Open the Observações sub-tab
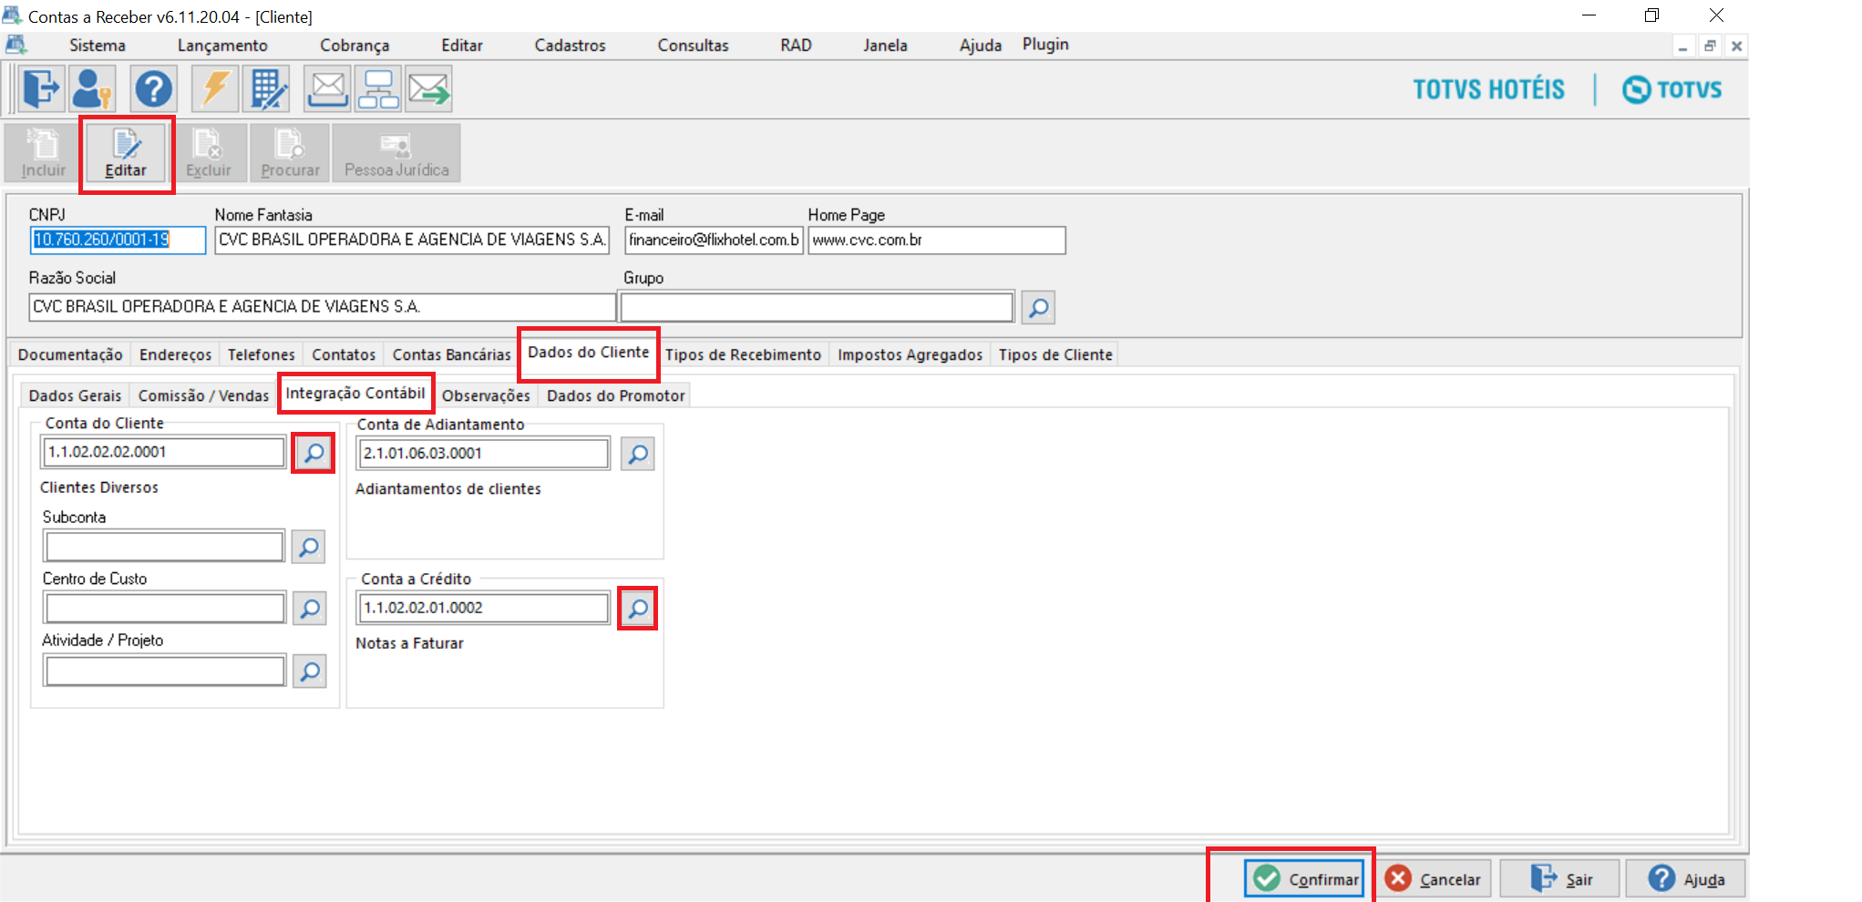The image size is (1862, 902). (x=486, y=395)
